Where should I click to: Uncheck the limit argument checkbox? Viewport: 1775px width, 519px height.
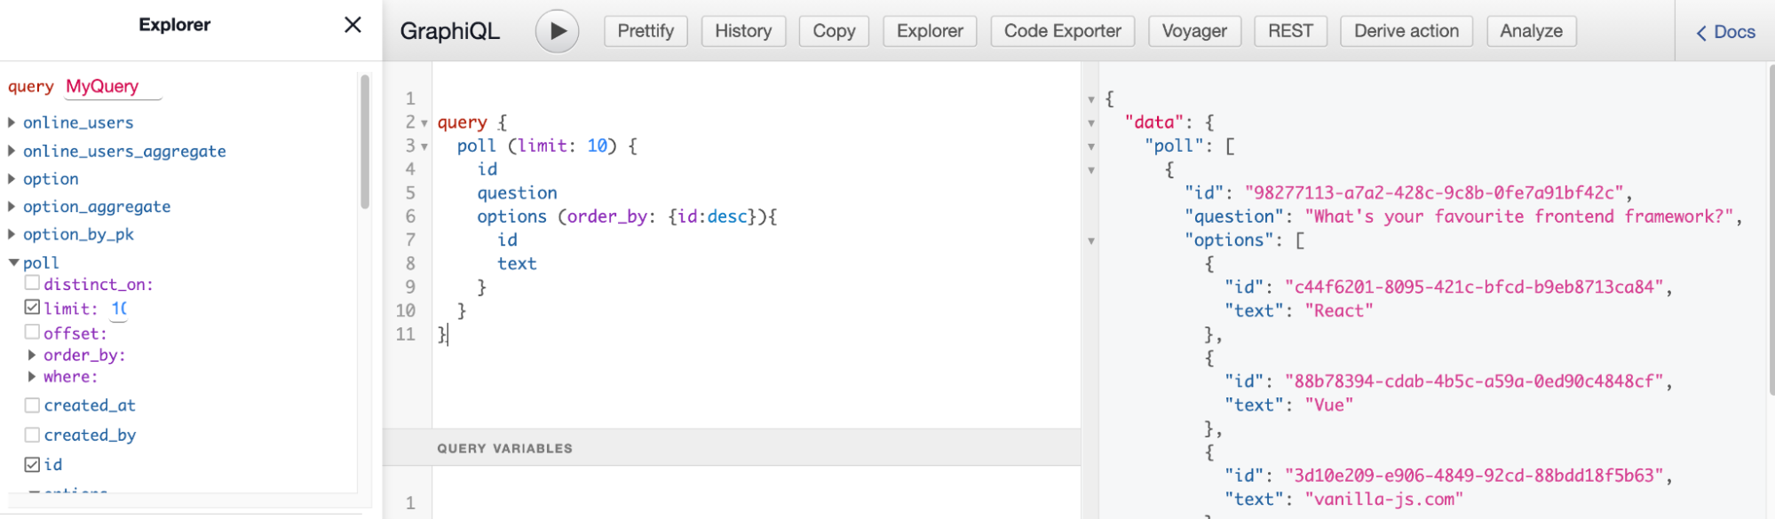(32, 307)
